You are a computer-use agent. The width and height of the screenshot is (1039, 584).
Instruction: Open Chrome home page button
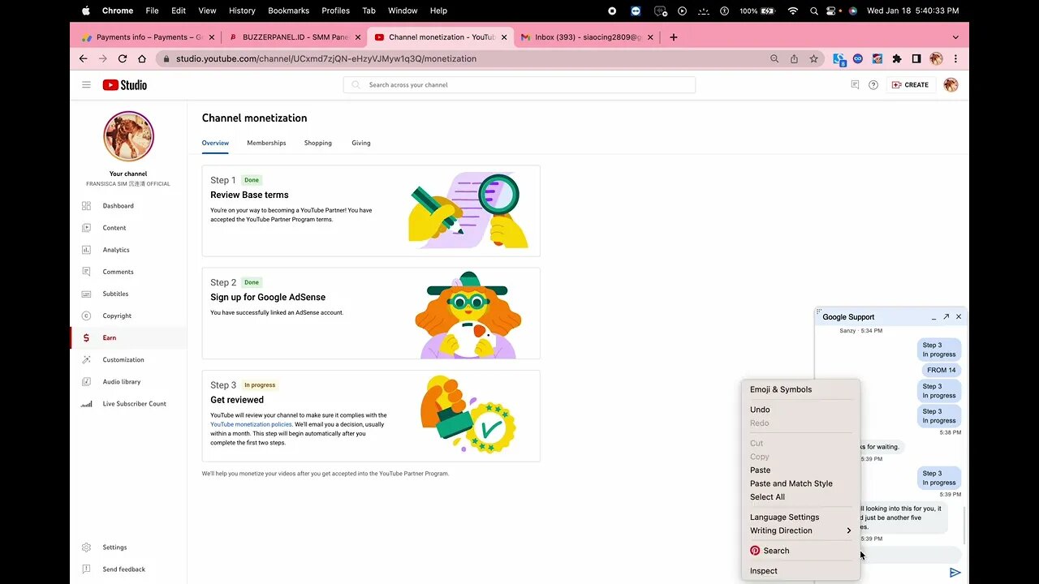[142, 58]
